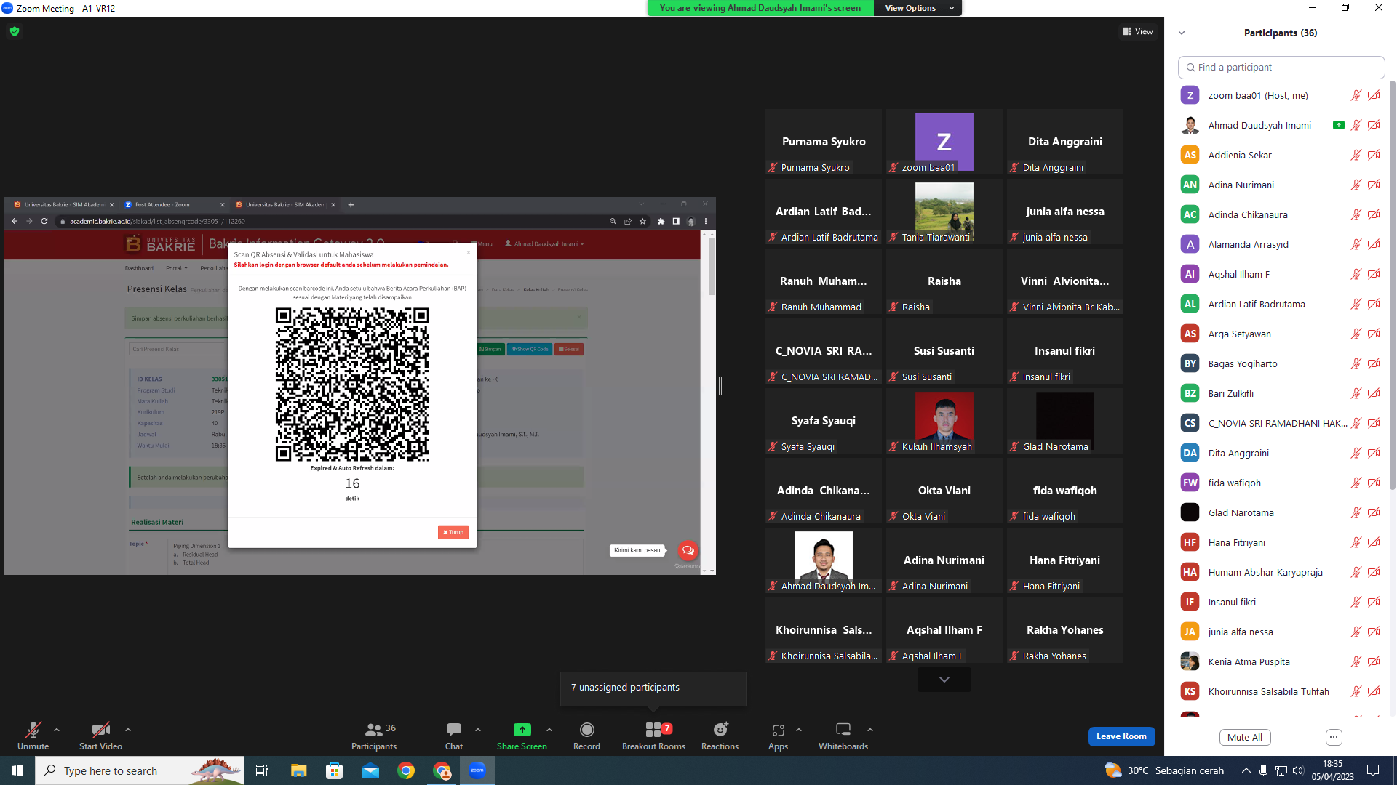Click the green Share Screen icon
Image resolution: width=1397 pixels, height=785 pixels.
click(x=522, y=730)
